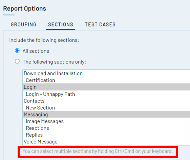Choose the Voice Message section
The height and width of the screenshot is (160, 190).
click(106, 142)
